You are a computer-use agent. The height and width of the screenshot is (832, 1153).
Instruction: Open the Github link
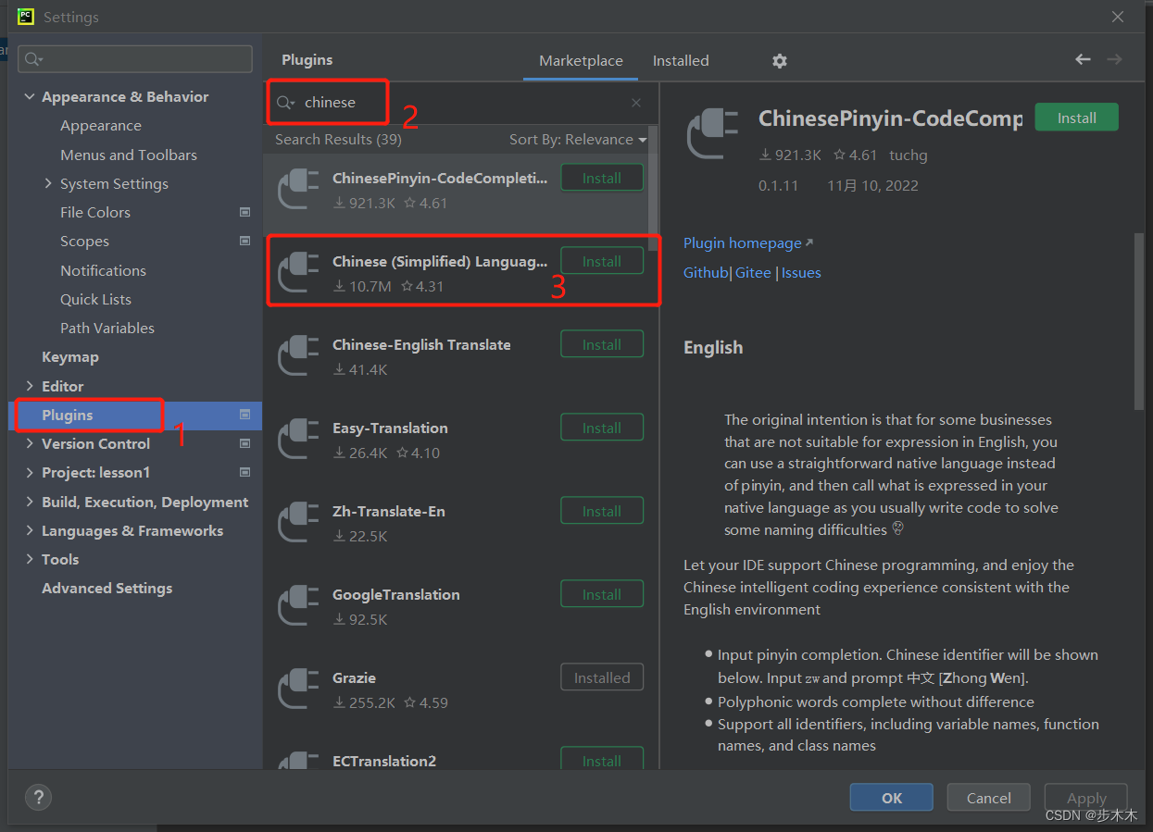[706, 272]
